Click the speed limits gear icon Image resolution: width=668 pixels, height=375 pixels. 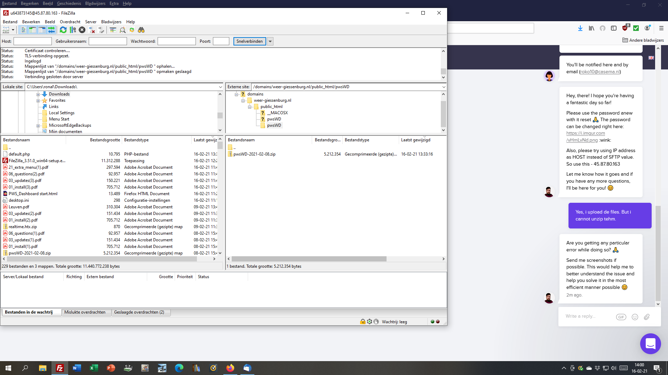tap(369, 322)
